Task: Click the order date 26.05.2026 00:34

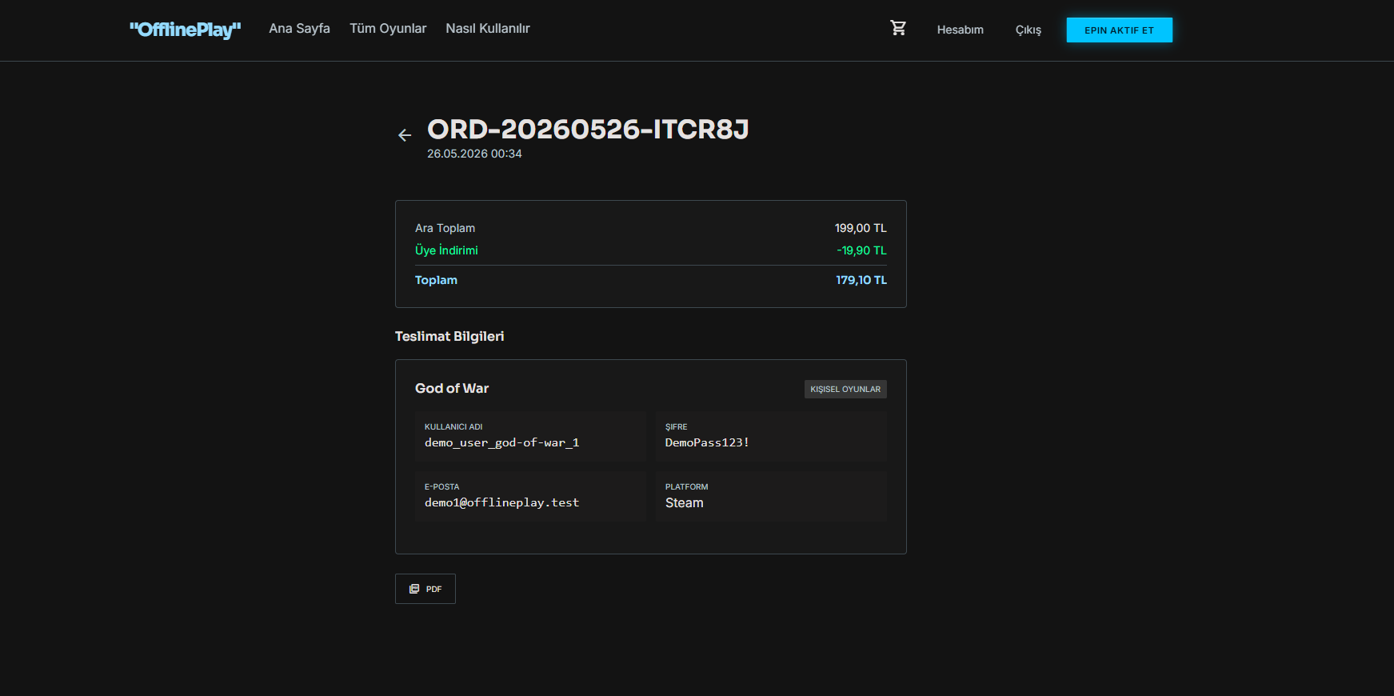Action: point(474,154)
